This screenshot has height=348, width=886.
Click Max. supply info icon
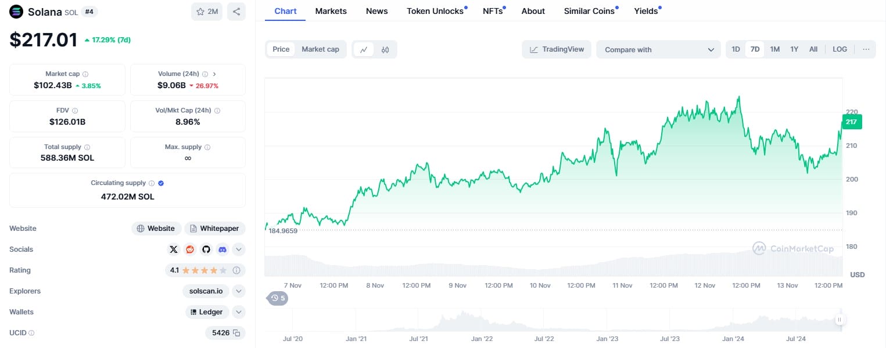[x=207, y=147]
